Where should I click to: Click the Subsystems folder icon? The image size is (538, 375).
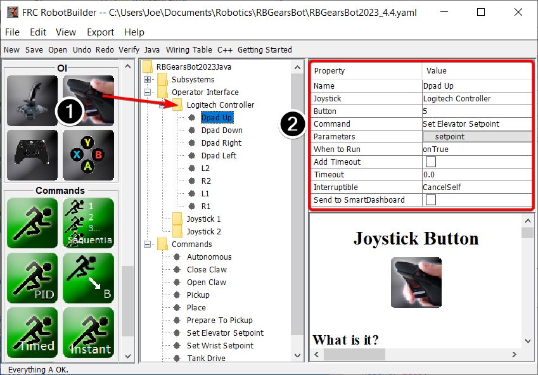tap(162, 79)
